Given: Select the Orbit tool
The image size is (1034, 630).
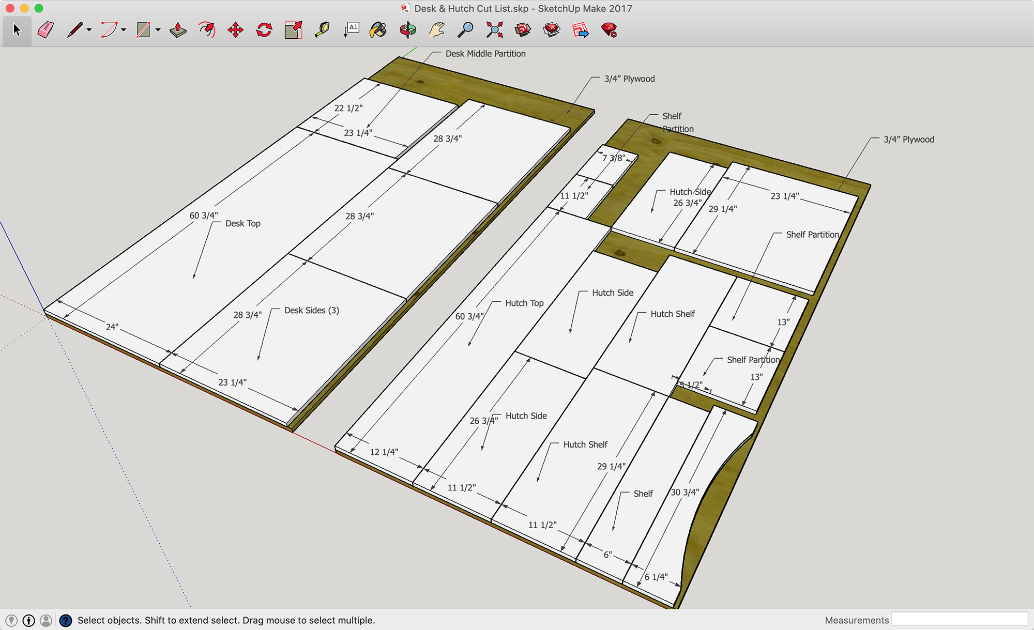Looking at the screenshot, I should coord(407,30).
